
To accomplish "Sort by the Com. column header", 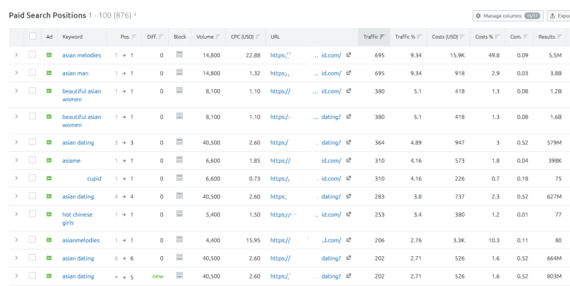I will point(519,36).
